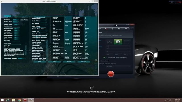The image size is (182, 102).
Task: Select the green desktop recording mode icon
Action: pos(118,42)
